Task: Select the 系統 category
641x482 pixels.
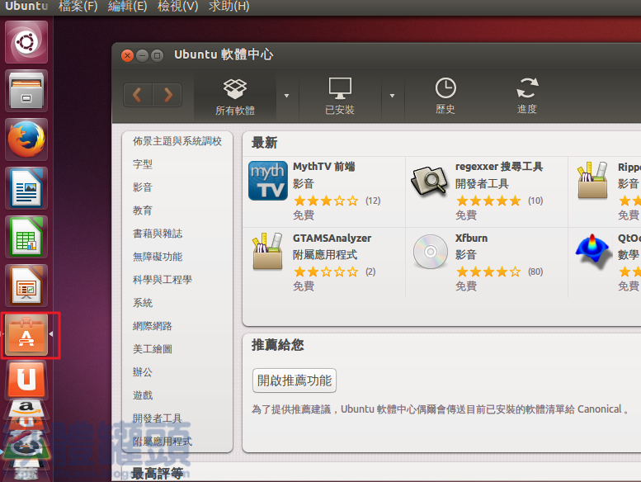Action: pos(142,303)
